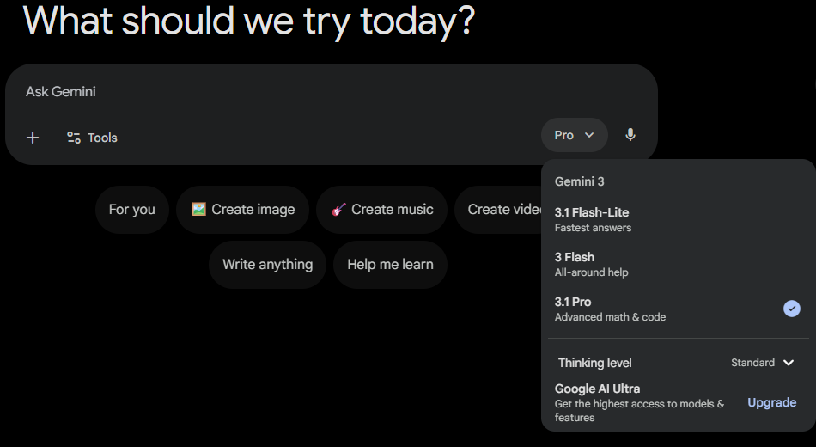Click the blue checkmark beside 3.1 Pro
The image size is (816, 447).
click(792, 309)
